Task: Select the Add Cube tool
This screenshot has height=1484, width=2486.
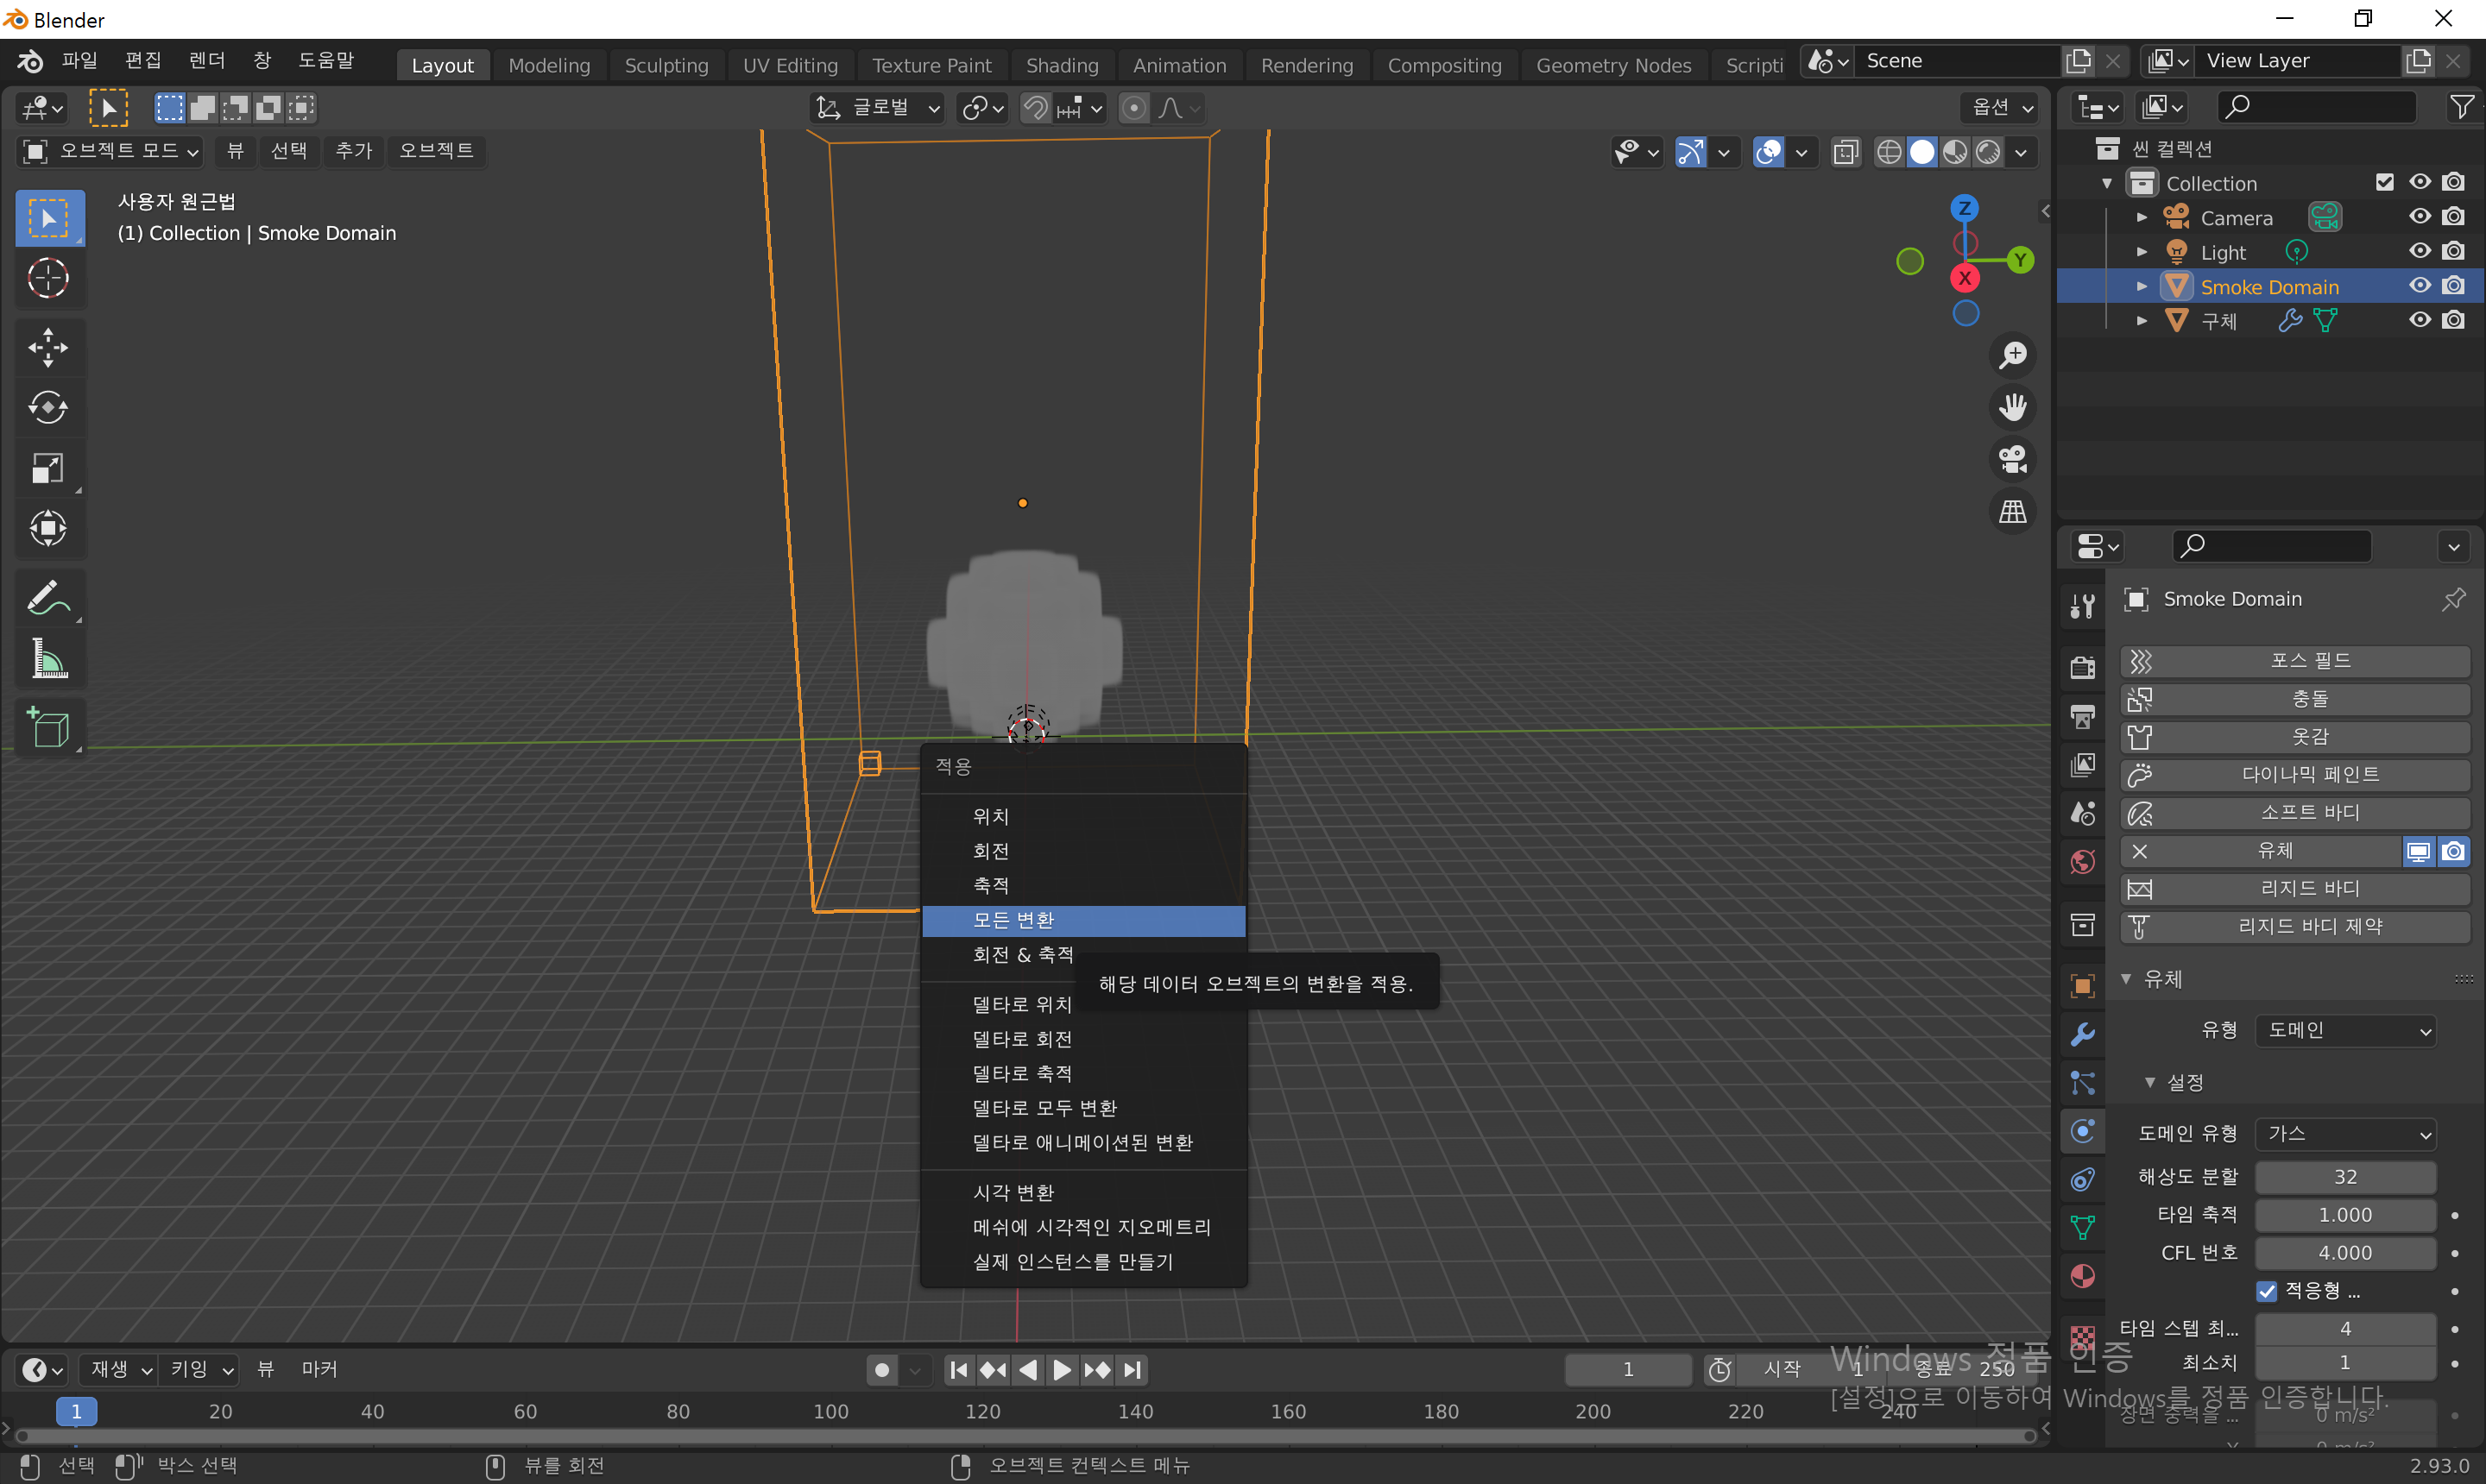Action: click(x=48, y=728)
